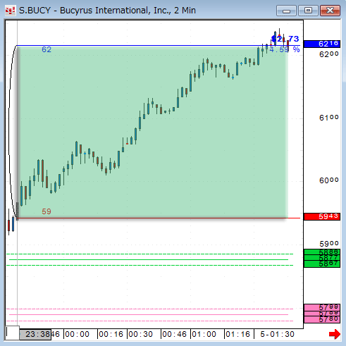Click the pink 57.80 price label
Screen dimensions: 346x346
point(322,319)
